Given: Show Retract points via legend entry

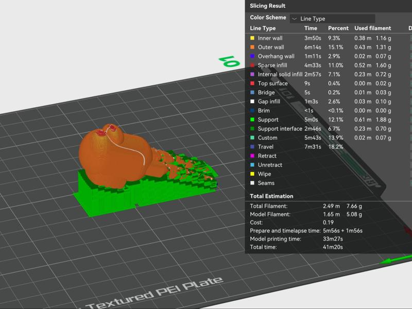Looking at the screenshot, I should coord(267,156).
